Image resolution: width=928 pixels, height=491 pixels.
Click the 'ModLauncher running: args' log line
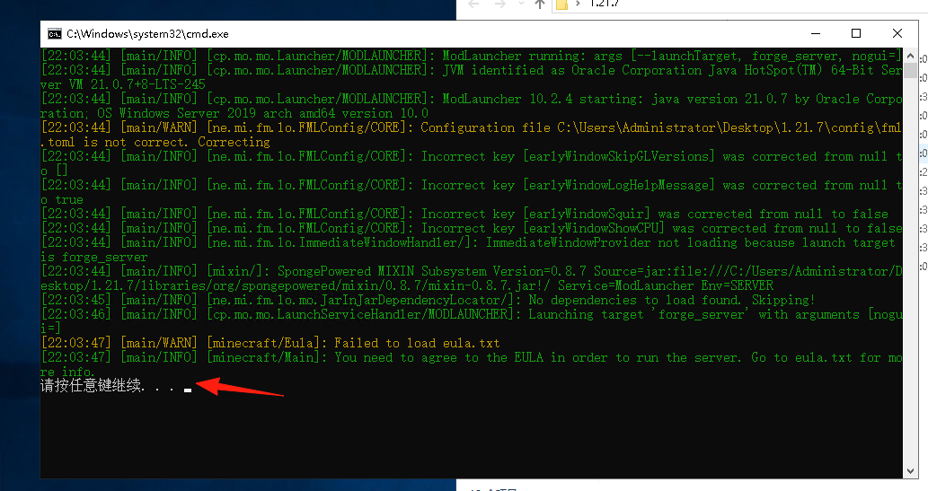pos(471,56)
